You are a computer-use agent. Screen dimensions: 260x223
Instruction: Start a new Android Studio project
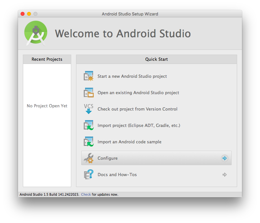click(132, 76)
